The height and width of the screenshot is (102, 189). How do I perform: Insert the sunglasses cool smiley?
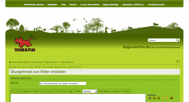(x=171, y=98)
